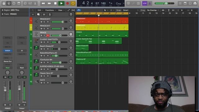Click the Vertical Auto Zoom icon

169,10
